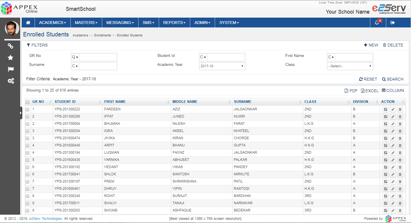The height and width of the screenshot is (223, 411).
Task: View details of FARDEEN's record
Action: (x=385, y=109)
